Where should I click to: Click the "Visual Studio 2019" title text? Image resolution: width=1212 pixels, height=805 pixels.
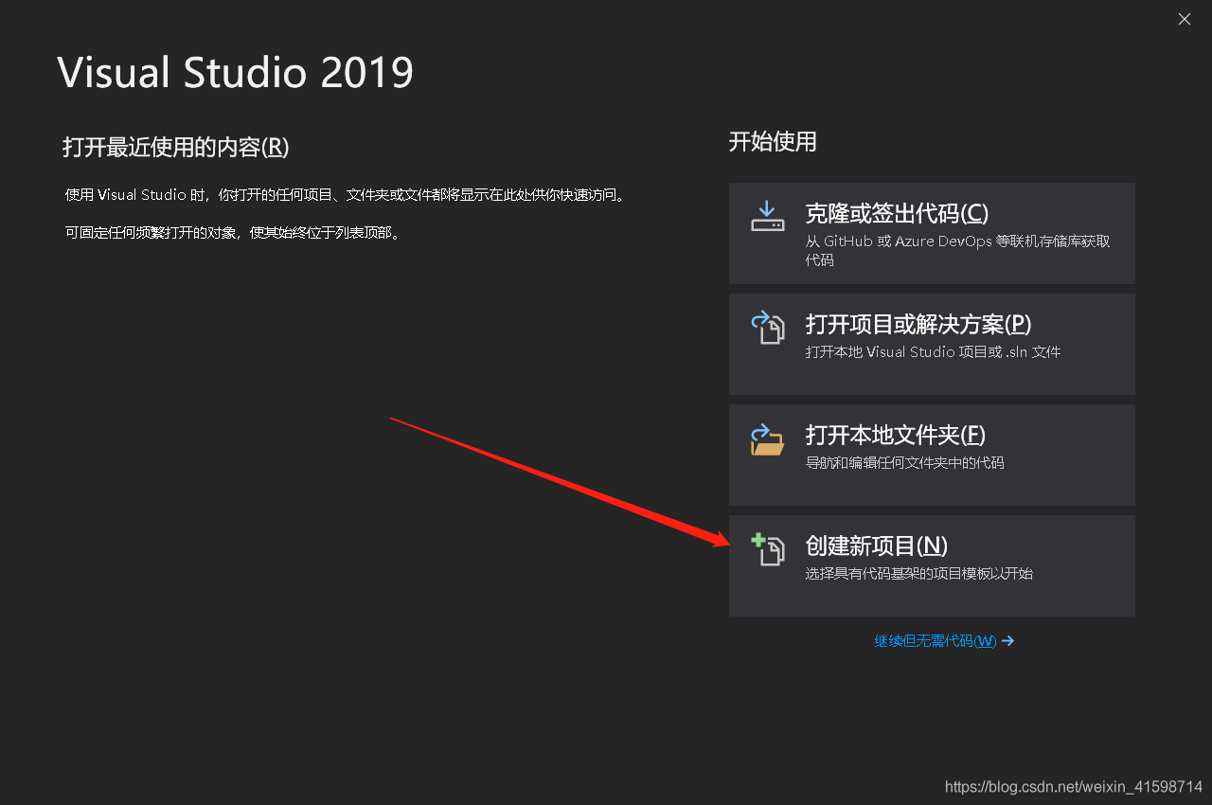pos(235,73)
